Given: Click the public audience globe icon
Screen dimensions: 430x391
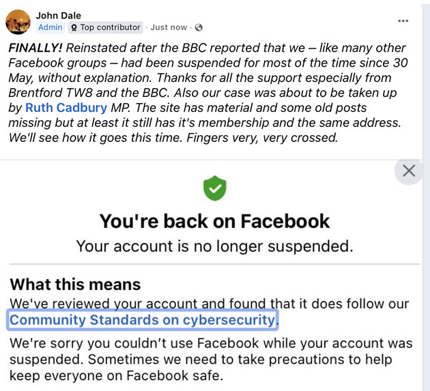Looking at the screenshot, I should (199, 27).
